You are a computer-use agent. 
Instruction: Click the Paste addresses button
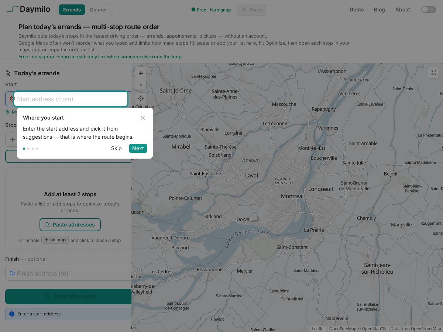(70, 225)
